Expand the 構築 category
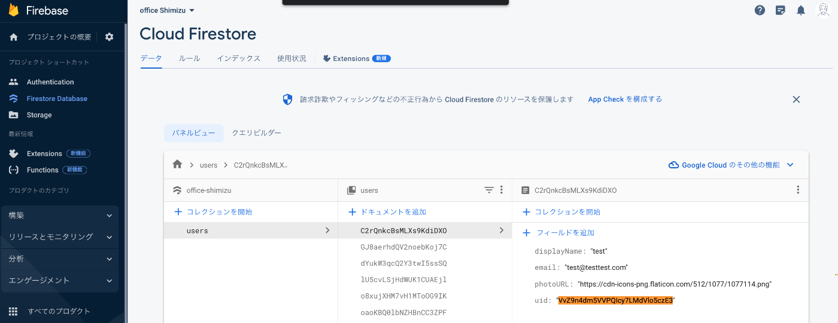Viewport: 838px width, 323px height. tap(60, 215)
